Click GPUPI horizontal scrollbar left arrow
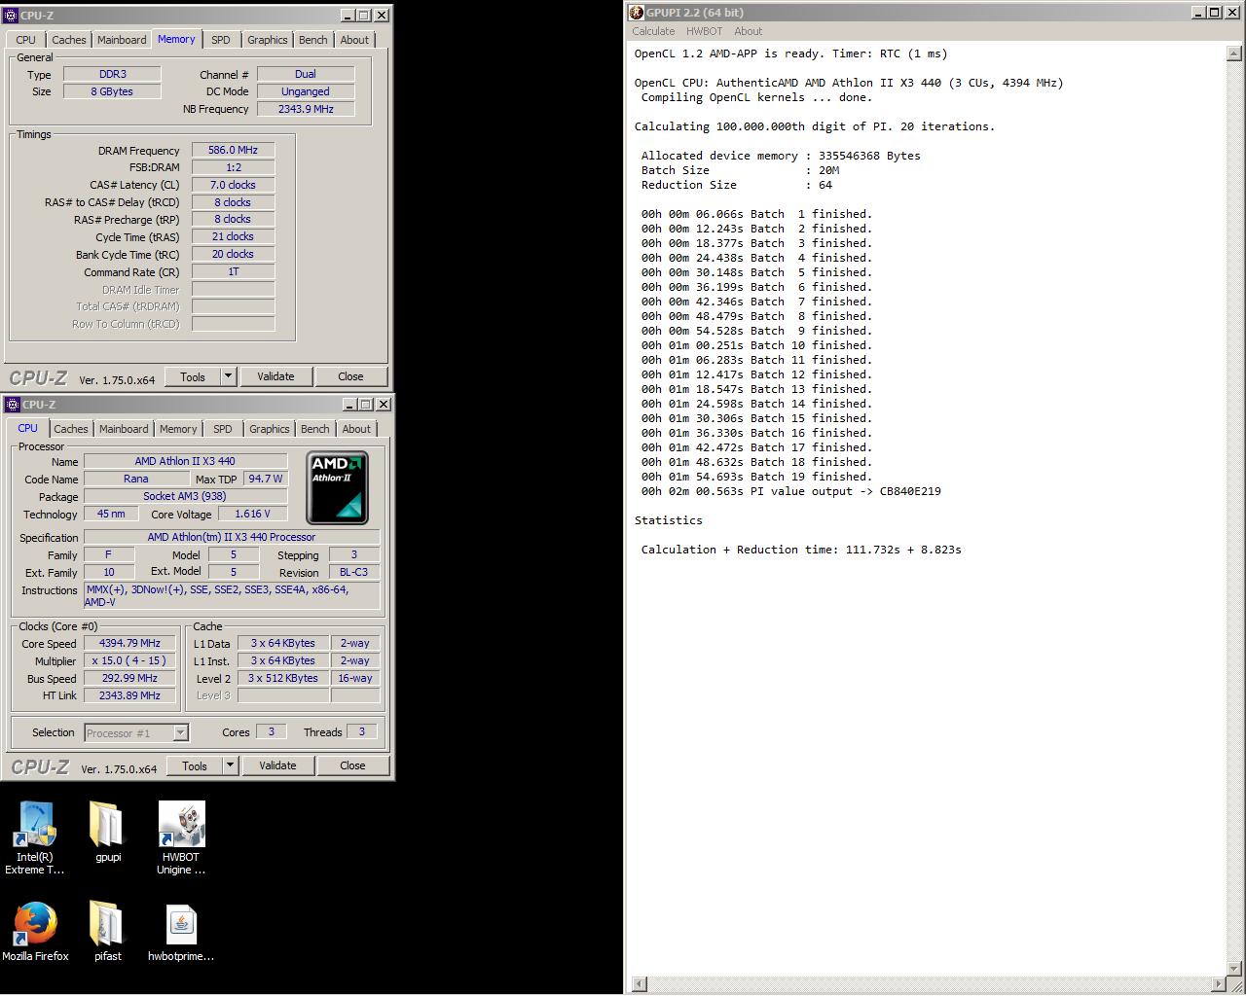Screen dimensions: 1246x996 tap(639, 984)
